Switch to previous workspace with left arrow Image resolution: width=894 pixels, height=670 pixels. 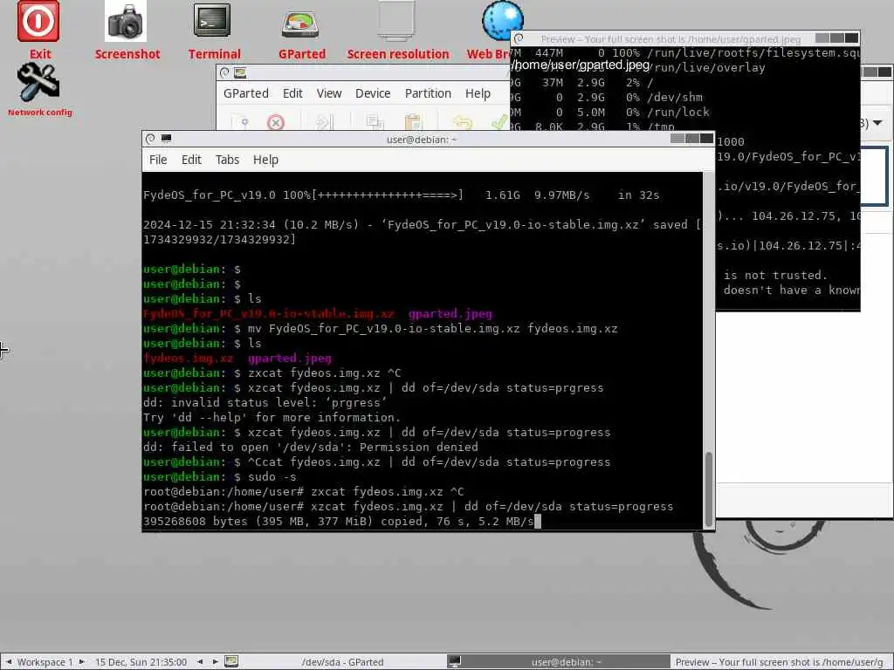[x=9, y=661]
